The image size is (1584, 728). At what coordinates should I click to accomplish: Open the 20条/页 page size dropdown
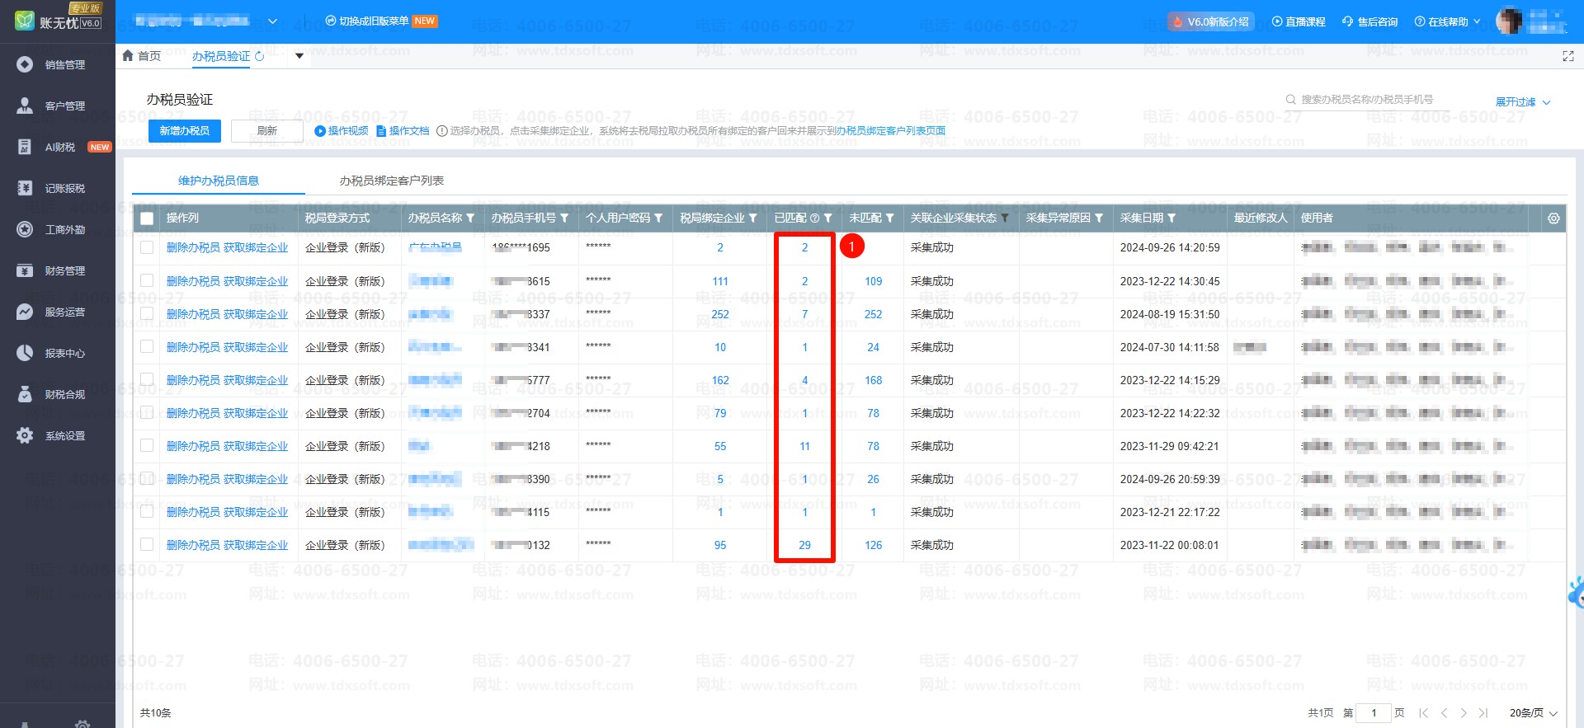coord(1533,713)
